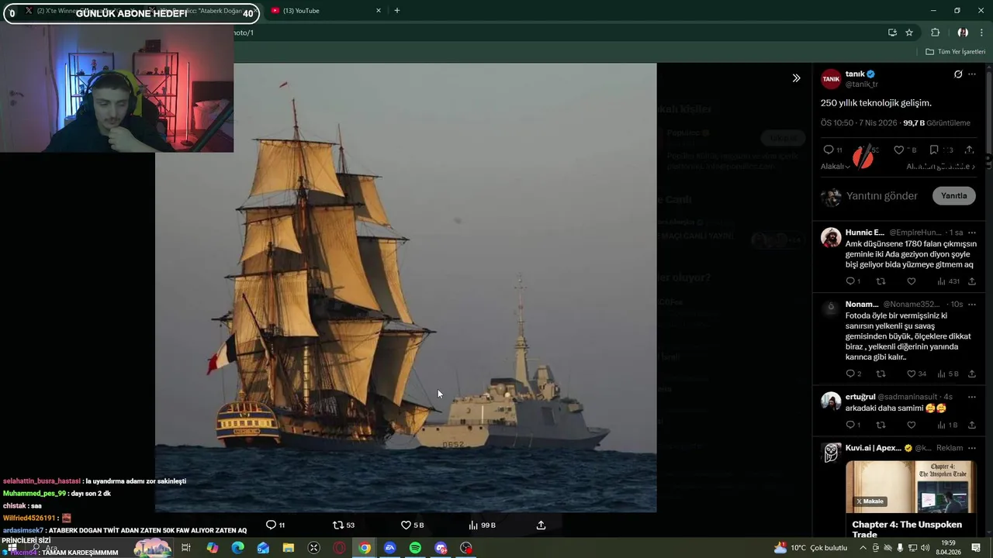Share icon below the photo
The height and width of the screenshot is (558, 993).
click(x=541, y=525)
